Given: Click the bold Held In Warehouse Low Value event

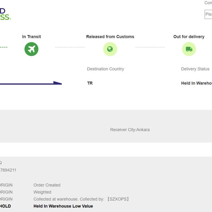Looking at the screenshot, I should click(x=63, y=206).
